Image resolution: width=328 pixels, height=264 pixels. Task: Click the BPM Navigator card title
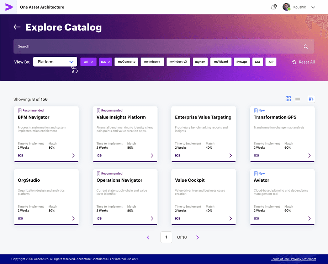pyautogui.click(x=33, y=117)
